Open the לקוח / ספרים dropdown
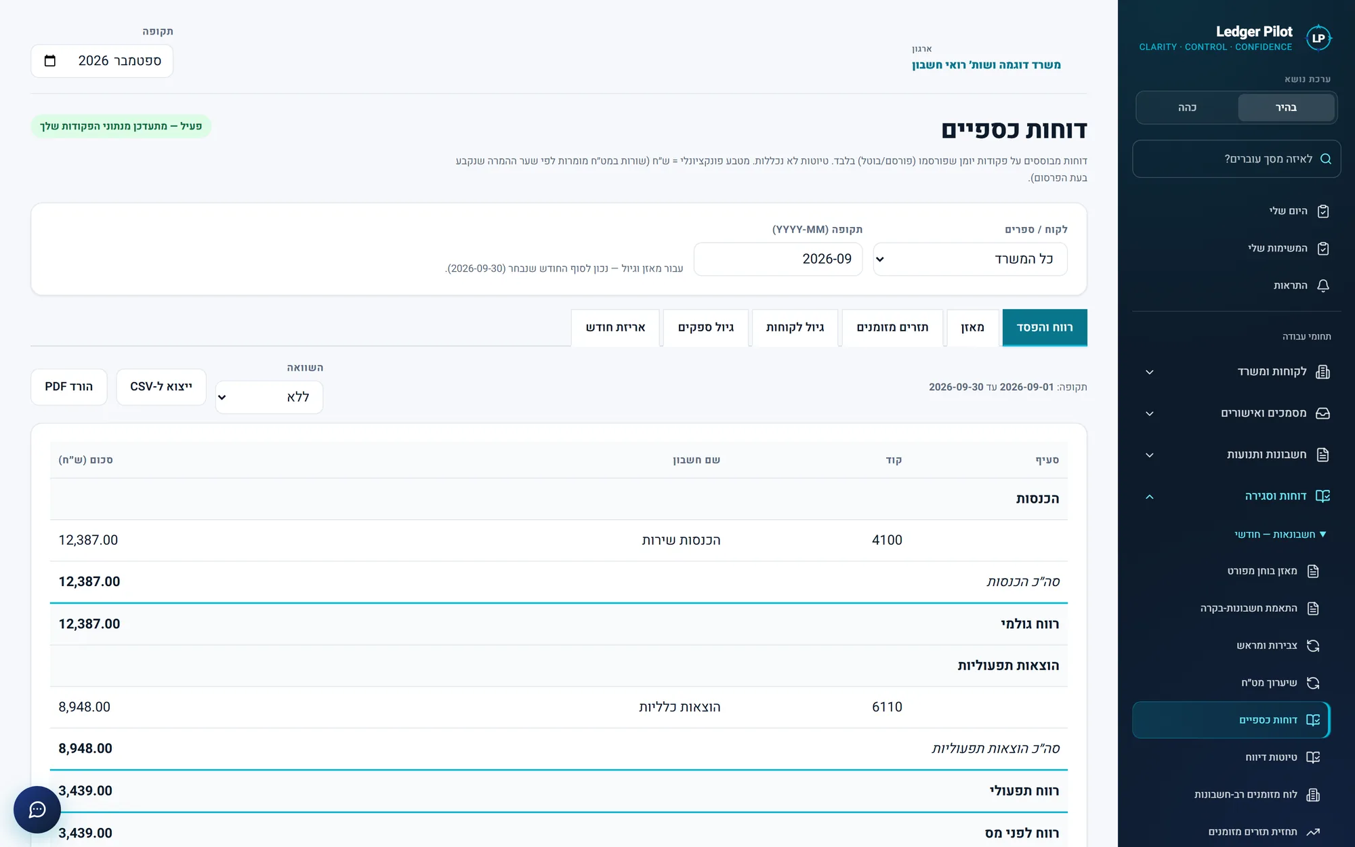 pos(970,260)
